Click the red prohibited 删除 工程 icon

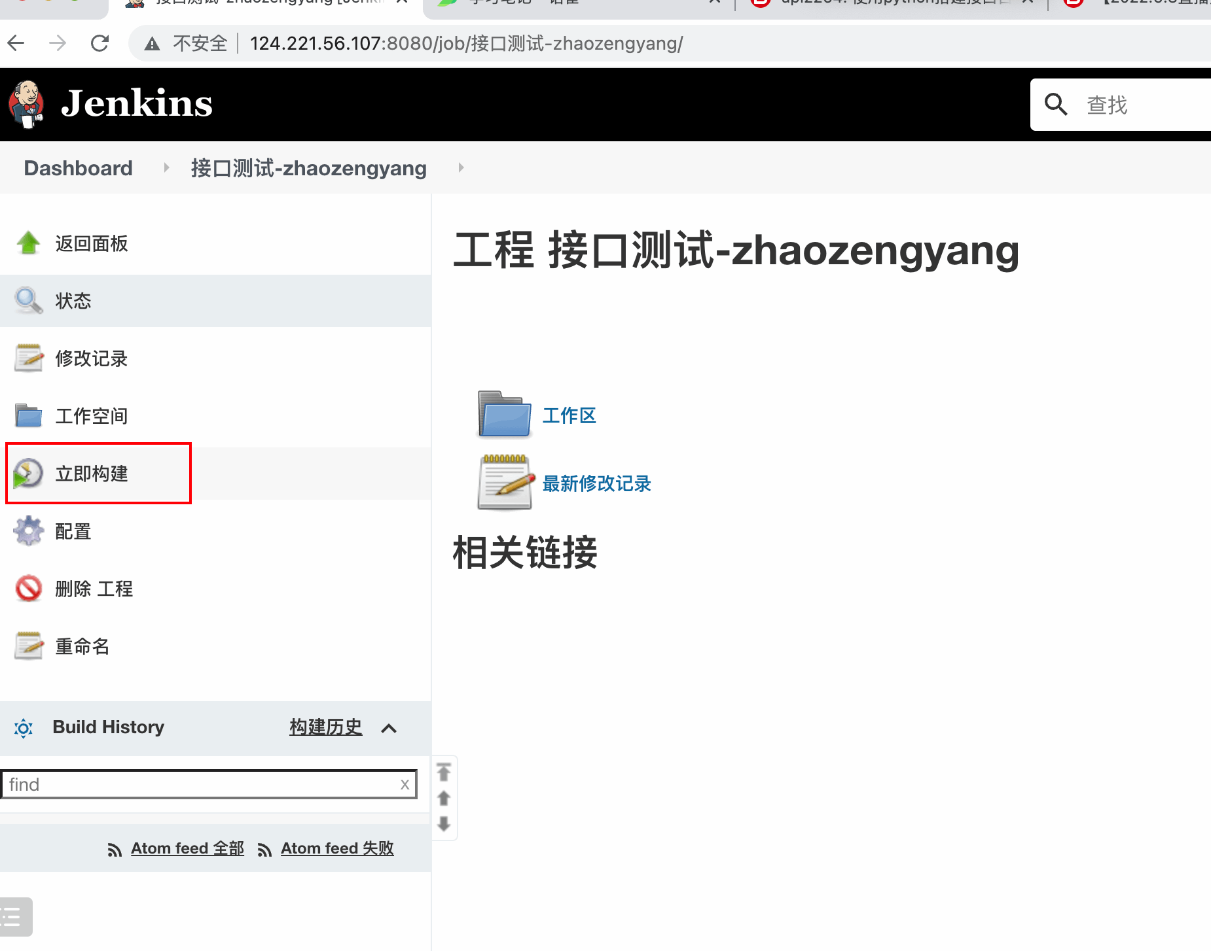tap(28, 589)
